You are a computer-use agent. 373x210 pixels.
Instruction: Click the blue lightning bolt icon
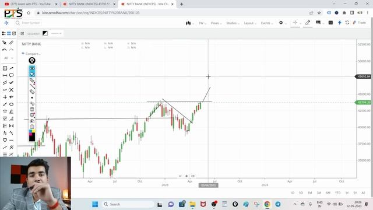pos(339,23)
